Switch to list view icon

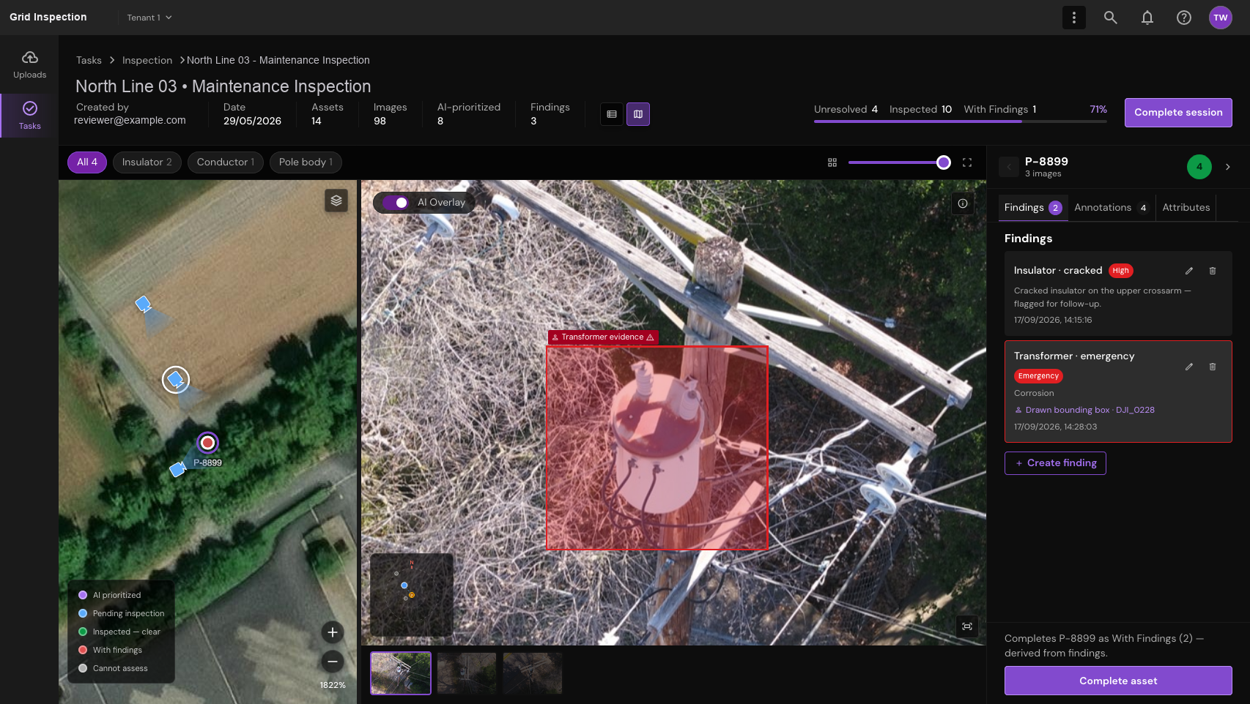(612, 114)
